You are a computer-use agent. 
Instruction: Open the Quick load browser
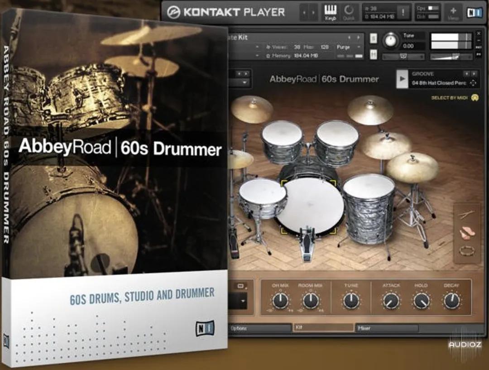tap(348, 13)
